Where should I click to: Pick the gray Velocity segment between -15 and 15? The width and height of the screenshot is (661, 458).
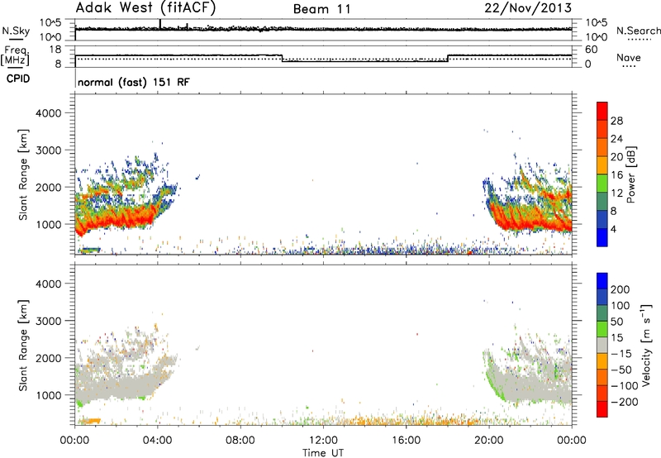tap(602, 345)
